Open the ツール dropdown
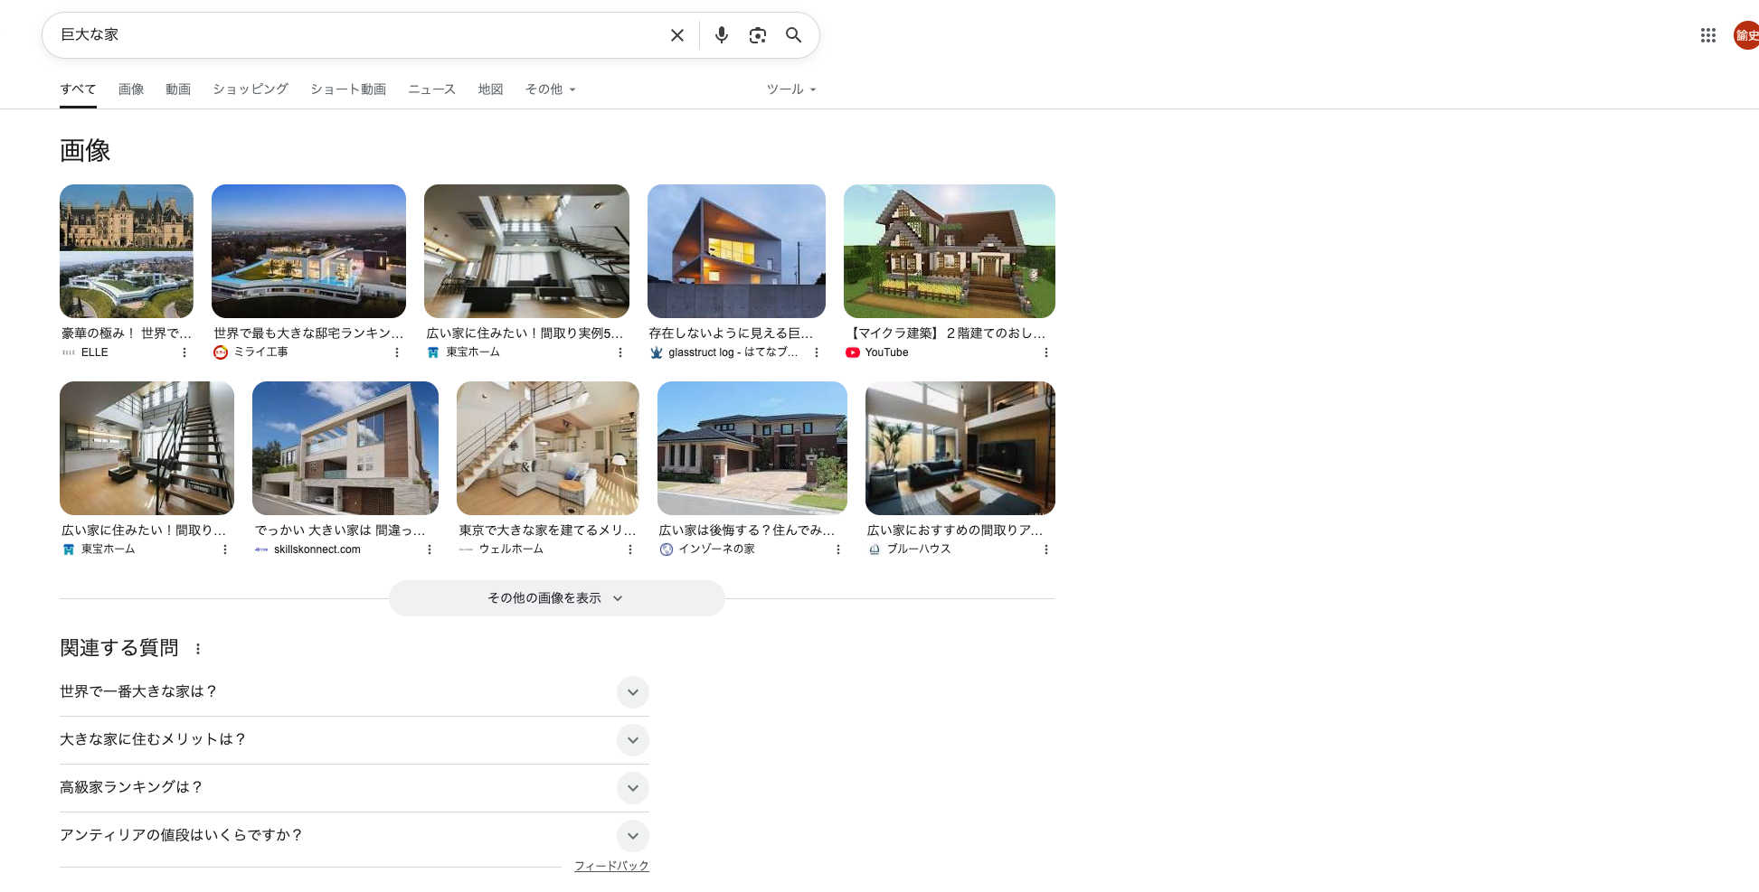 [x=791, y=89]
